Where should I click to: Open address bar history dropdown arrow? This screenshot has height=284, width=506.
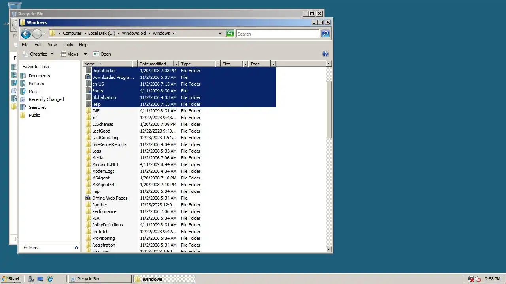[x=220, y=34]
